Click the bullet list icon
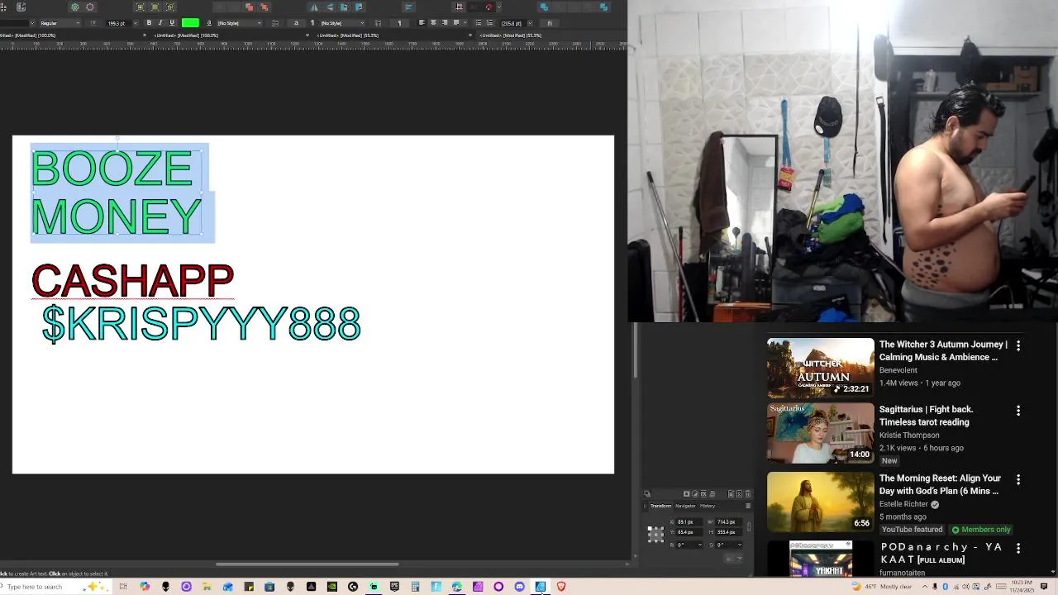 click(x=479, y=22)
